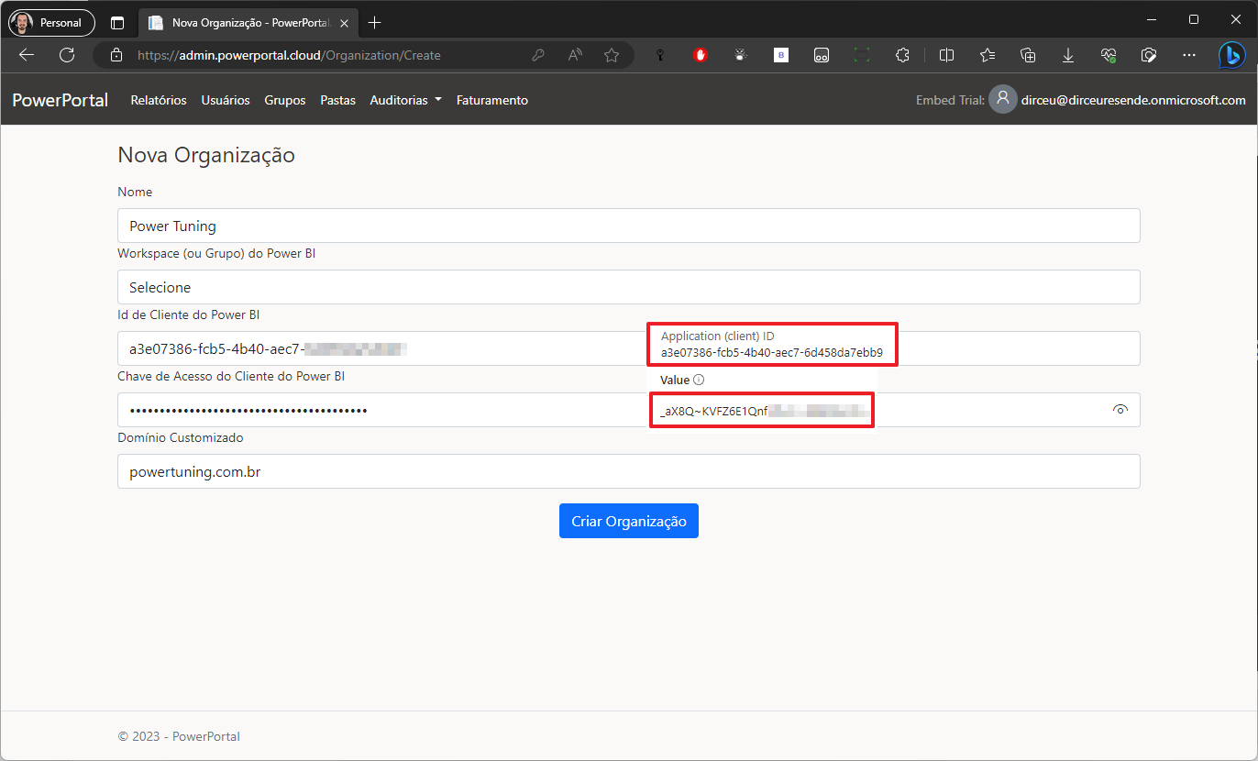Click the Nome input field
This screenshot has width=1258, height=761.
628,226
